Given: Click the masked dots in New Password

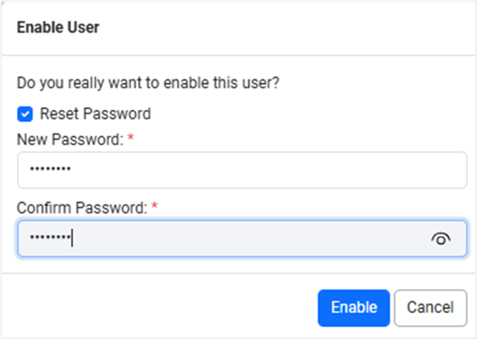Looking at the screenshot, I should coord(50,169).
